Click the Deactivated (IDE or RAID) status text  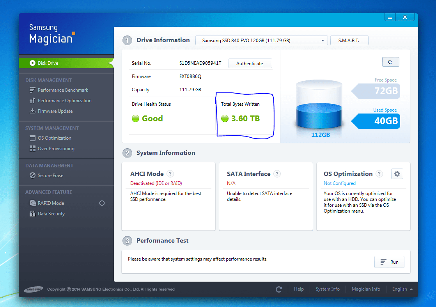coord(156,183)
